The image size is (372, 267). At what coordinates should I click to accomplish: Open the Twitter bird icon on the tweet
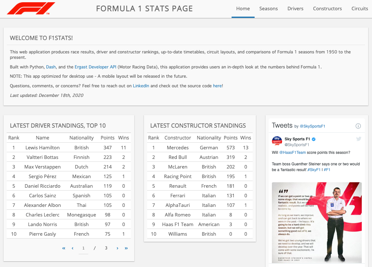[359, 139]
